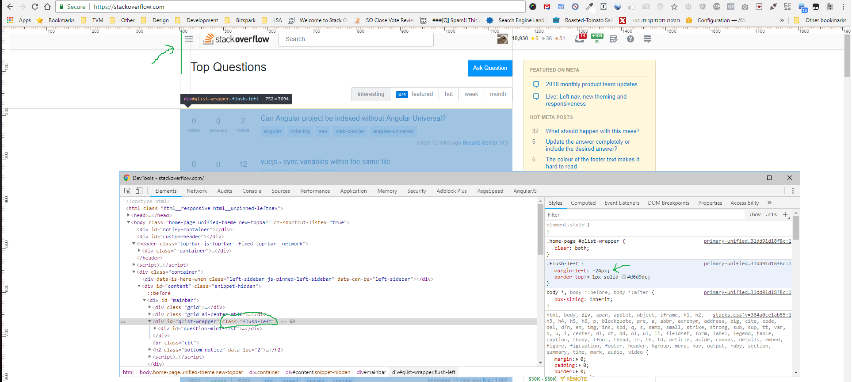Toggle the :hov element state panel
852x382 pixels.
point(755,214)
